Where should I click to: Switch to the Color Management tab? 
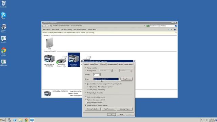pos(112,64)
